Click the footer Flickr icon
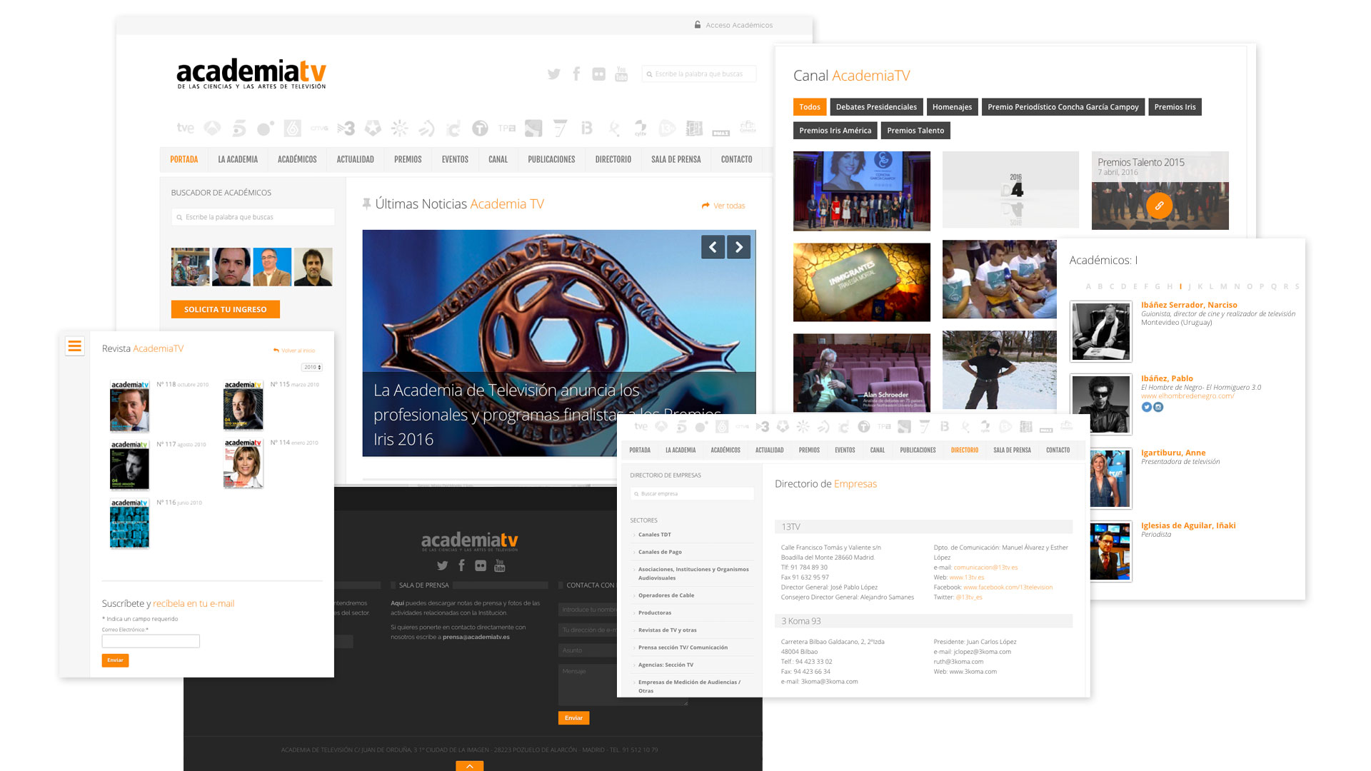Viewport: 1371px width, 771px height. 481,565
